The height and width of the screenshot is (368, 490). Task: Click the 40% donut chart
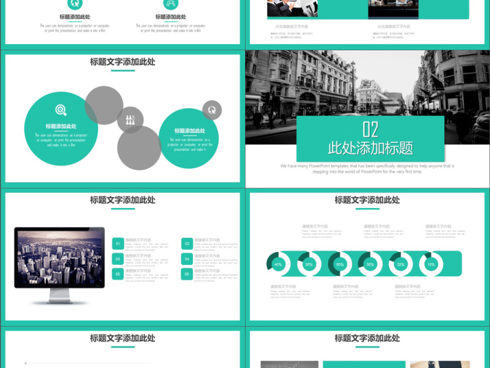click(278, 264)
